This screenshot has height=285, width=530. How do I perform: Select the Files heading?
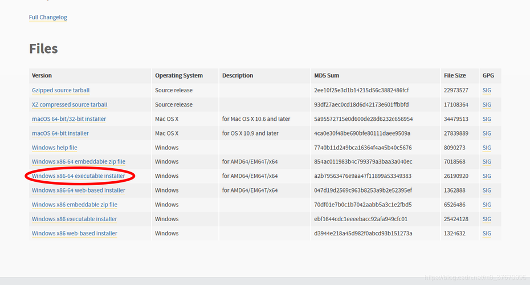(43, 48)
